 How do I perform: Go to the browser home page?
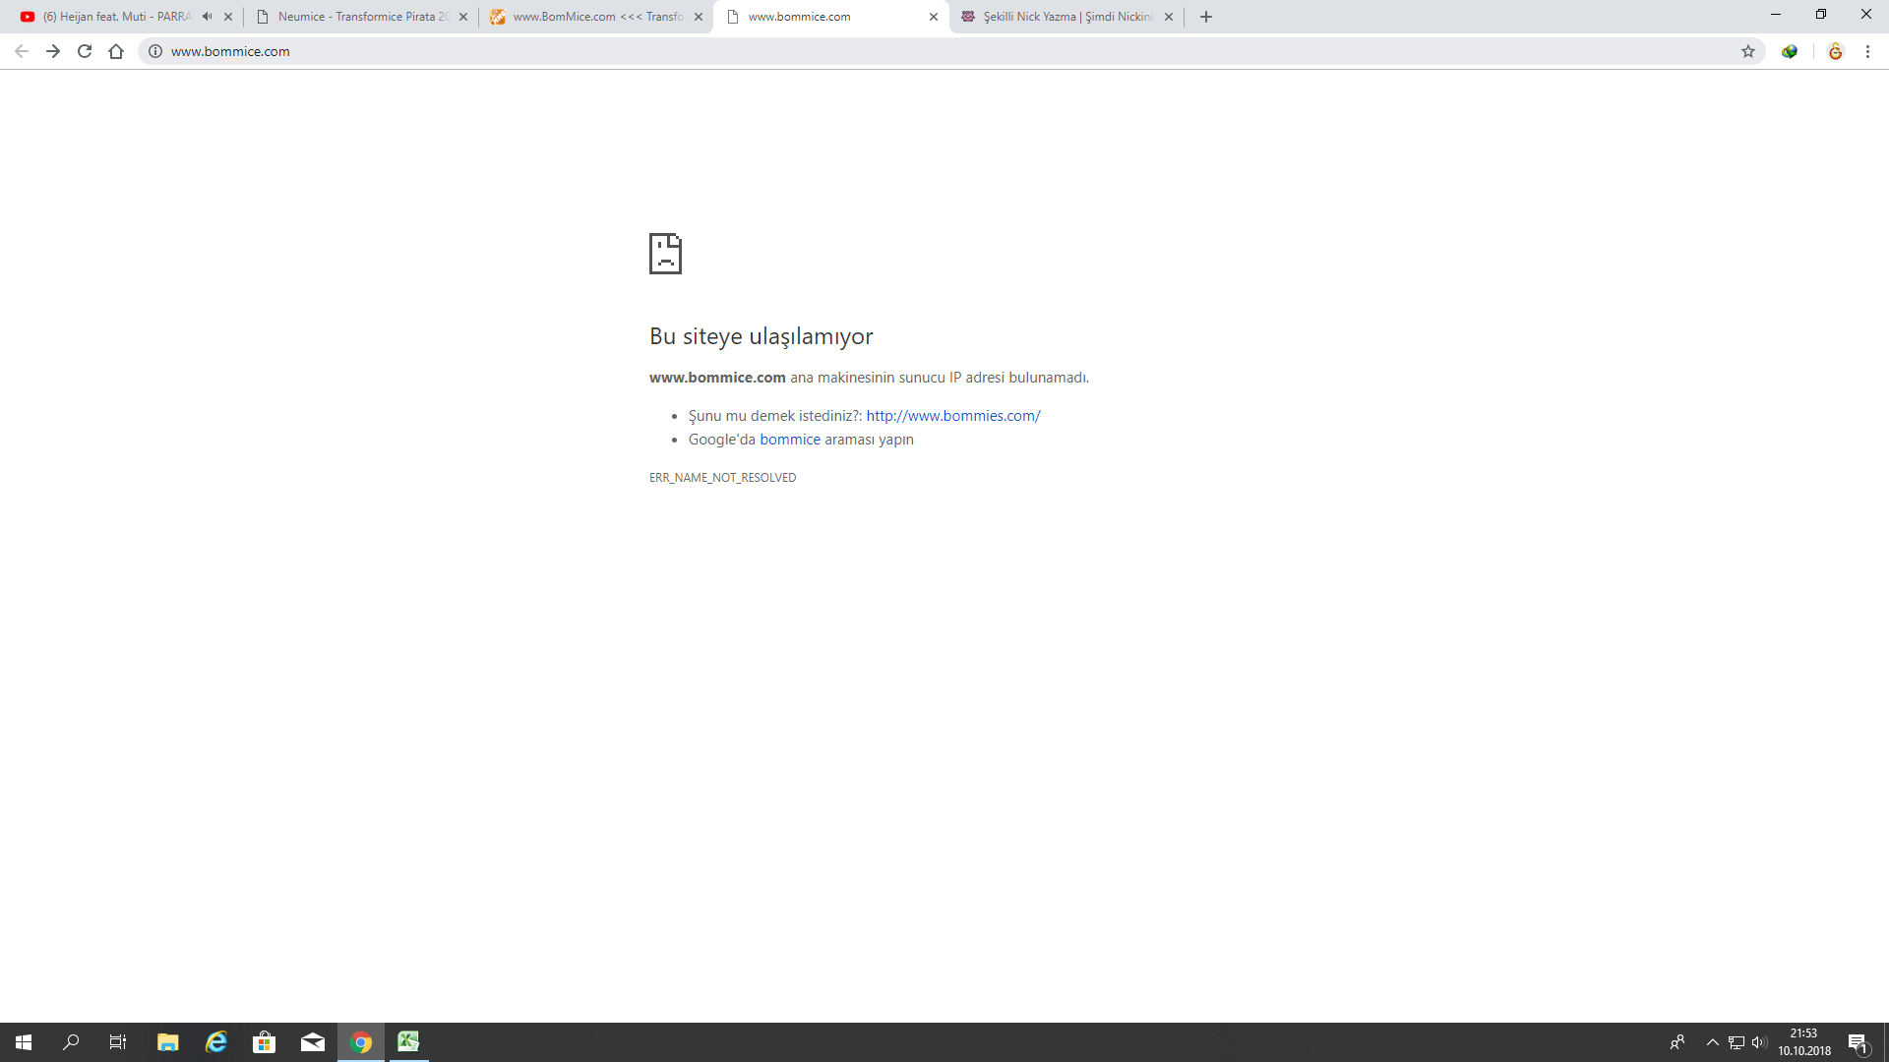tap(116, 51)
